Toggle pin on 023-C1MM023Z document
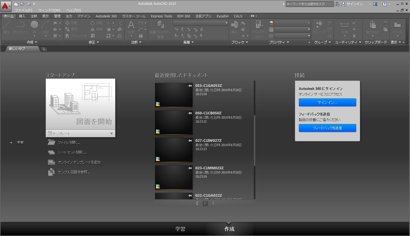410x236 pixels. (190, 168)
